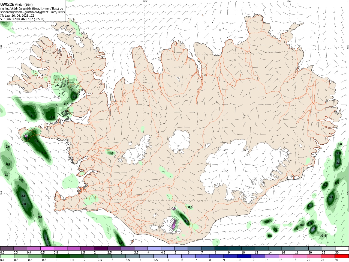Screen dimensions: 349x262
Task: Click the "IT: Lau. 26. 04. 2025 12Z" initialization time
Action: [x=17, y=16]
